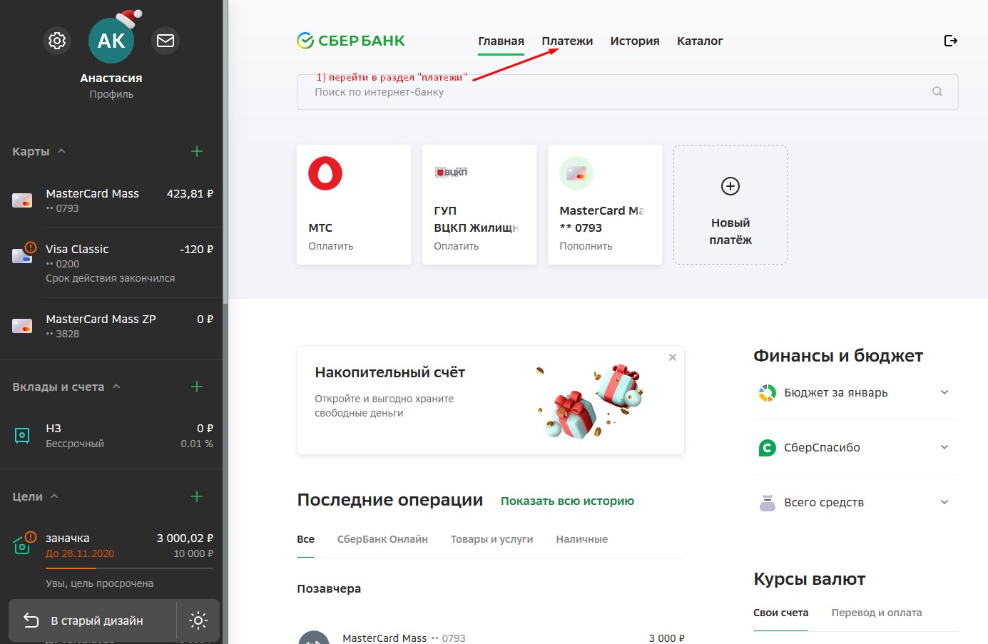Click the MasterCard Mass 0793 card icon
The height and width of the screenshot is (644, 988).
coord(22,200)
